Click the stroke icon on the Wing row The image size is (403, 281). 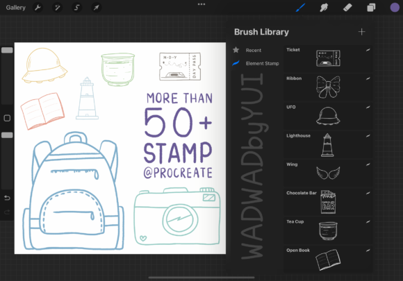click(x=368, y=164)
